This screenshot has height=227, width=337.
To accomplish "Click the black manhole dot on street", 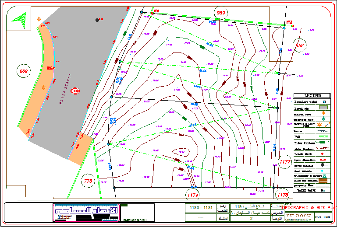I will [x=97, y=20].
